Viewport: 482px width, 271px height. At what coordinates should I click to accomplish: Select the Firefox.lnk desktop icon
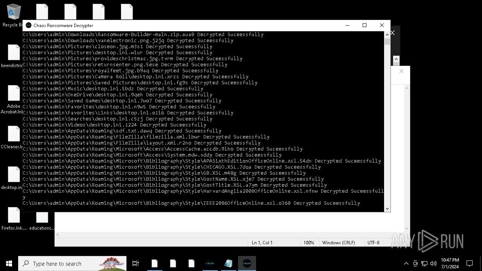point(14,219)
